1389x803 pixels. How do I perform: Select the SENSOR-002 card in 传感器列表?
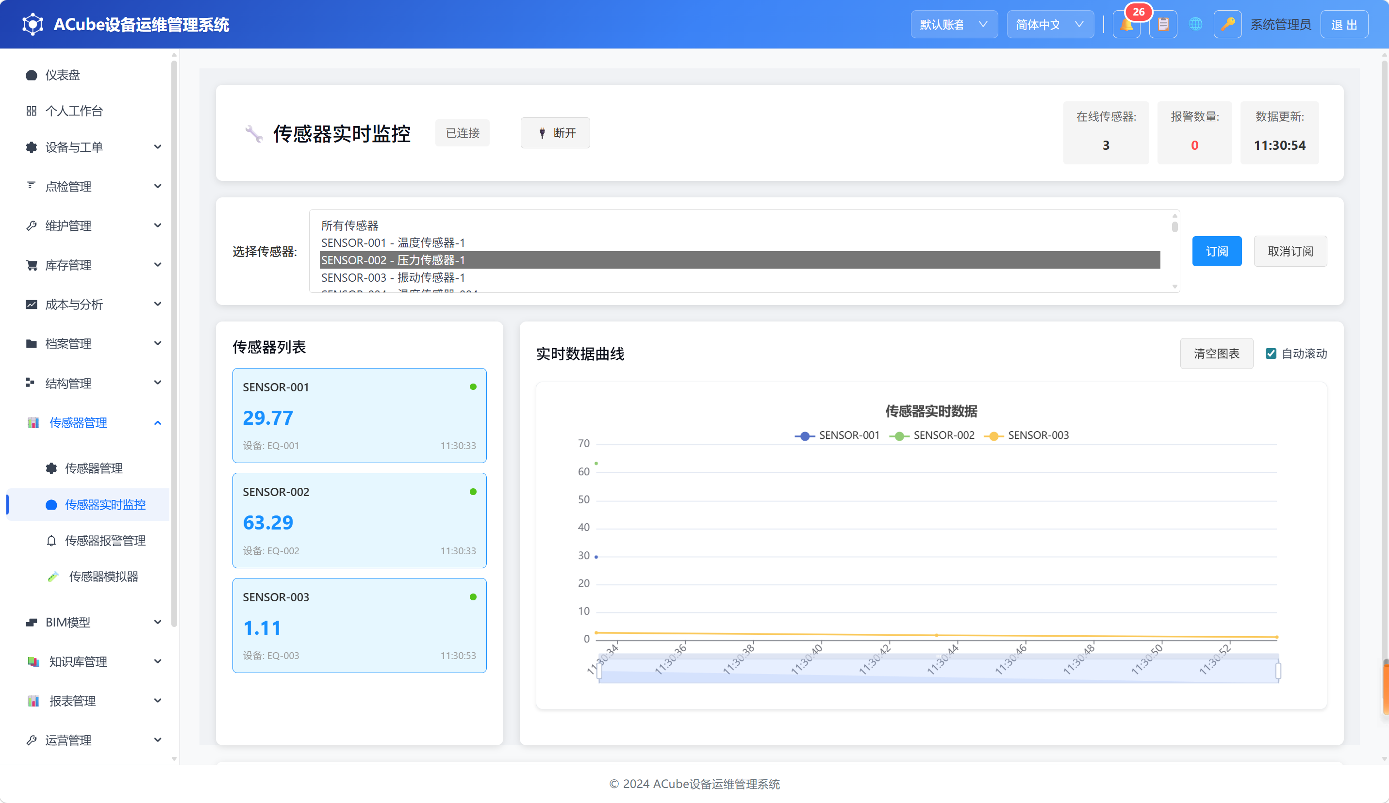(x=359, y=520)
